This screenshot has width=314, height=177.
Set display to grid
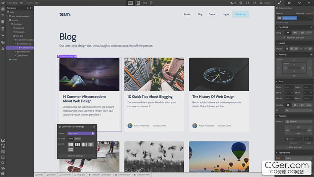pyautogui.click(x=296, y=49)
